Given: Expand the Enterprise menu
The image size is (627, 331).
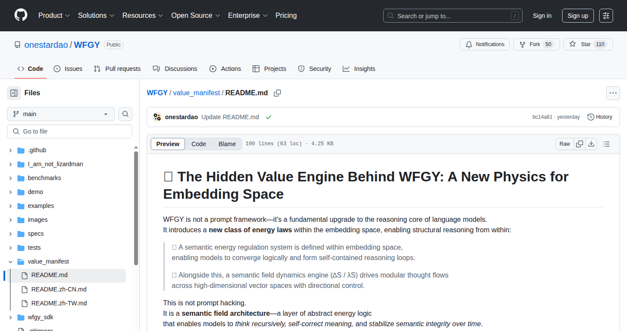Looking at the screenshot, I should pos(248,16).
